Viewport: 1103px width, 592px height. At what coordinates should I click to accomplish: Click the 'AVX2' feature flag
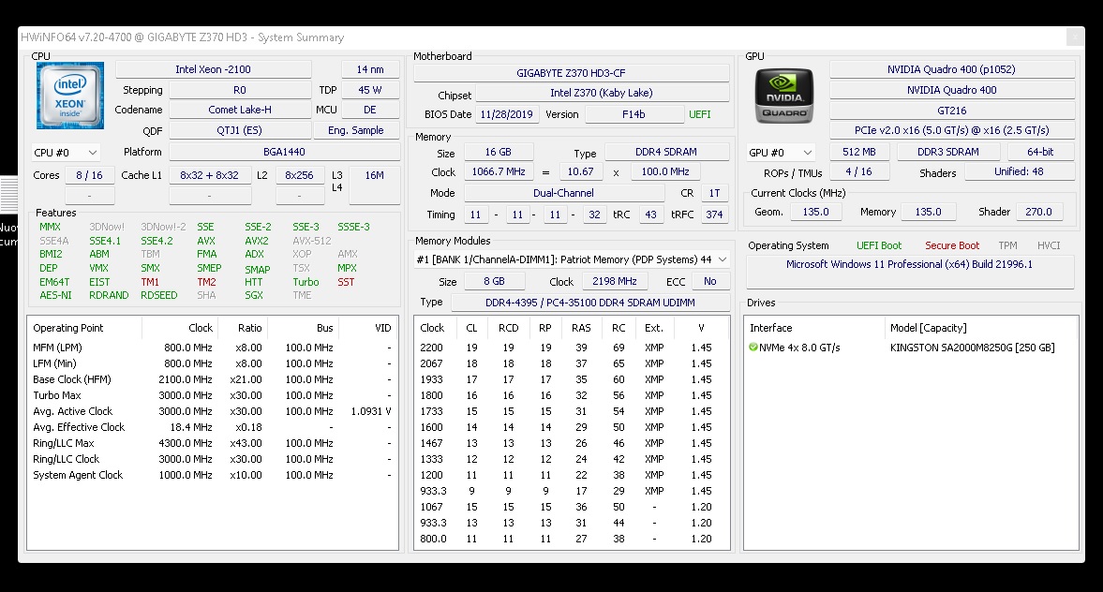[257, 241]
